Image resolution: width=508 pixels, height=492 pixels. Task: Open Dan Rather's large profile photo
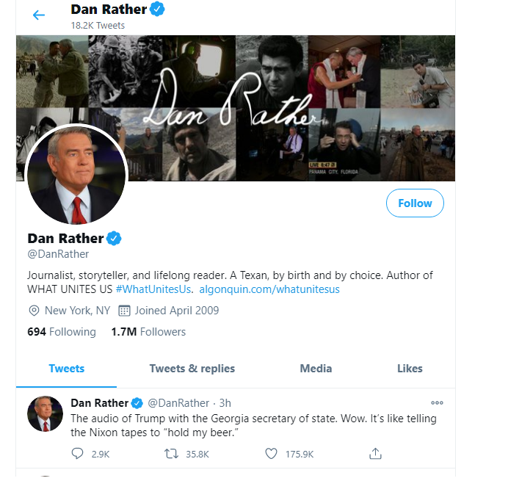pos(76,175)
